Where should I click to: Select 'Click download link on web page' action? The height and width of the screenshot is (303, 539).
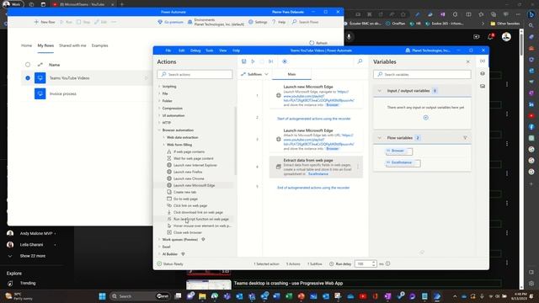coord(198,212)
